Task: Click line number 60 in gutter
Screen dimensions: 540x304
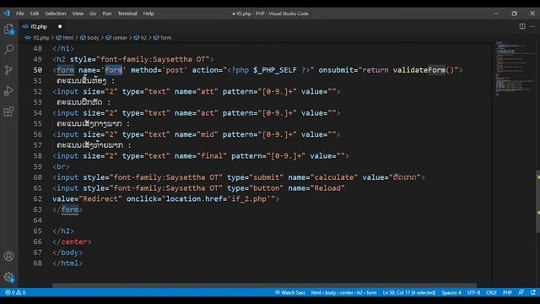Action: pyautogui.click(x=37, y=177)
